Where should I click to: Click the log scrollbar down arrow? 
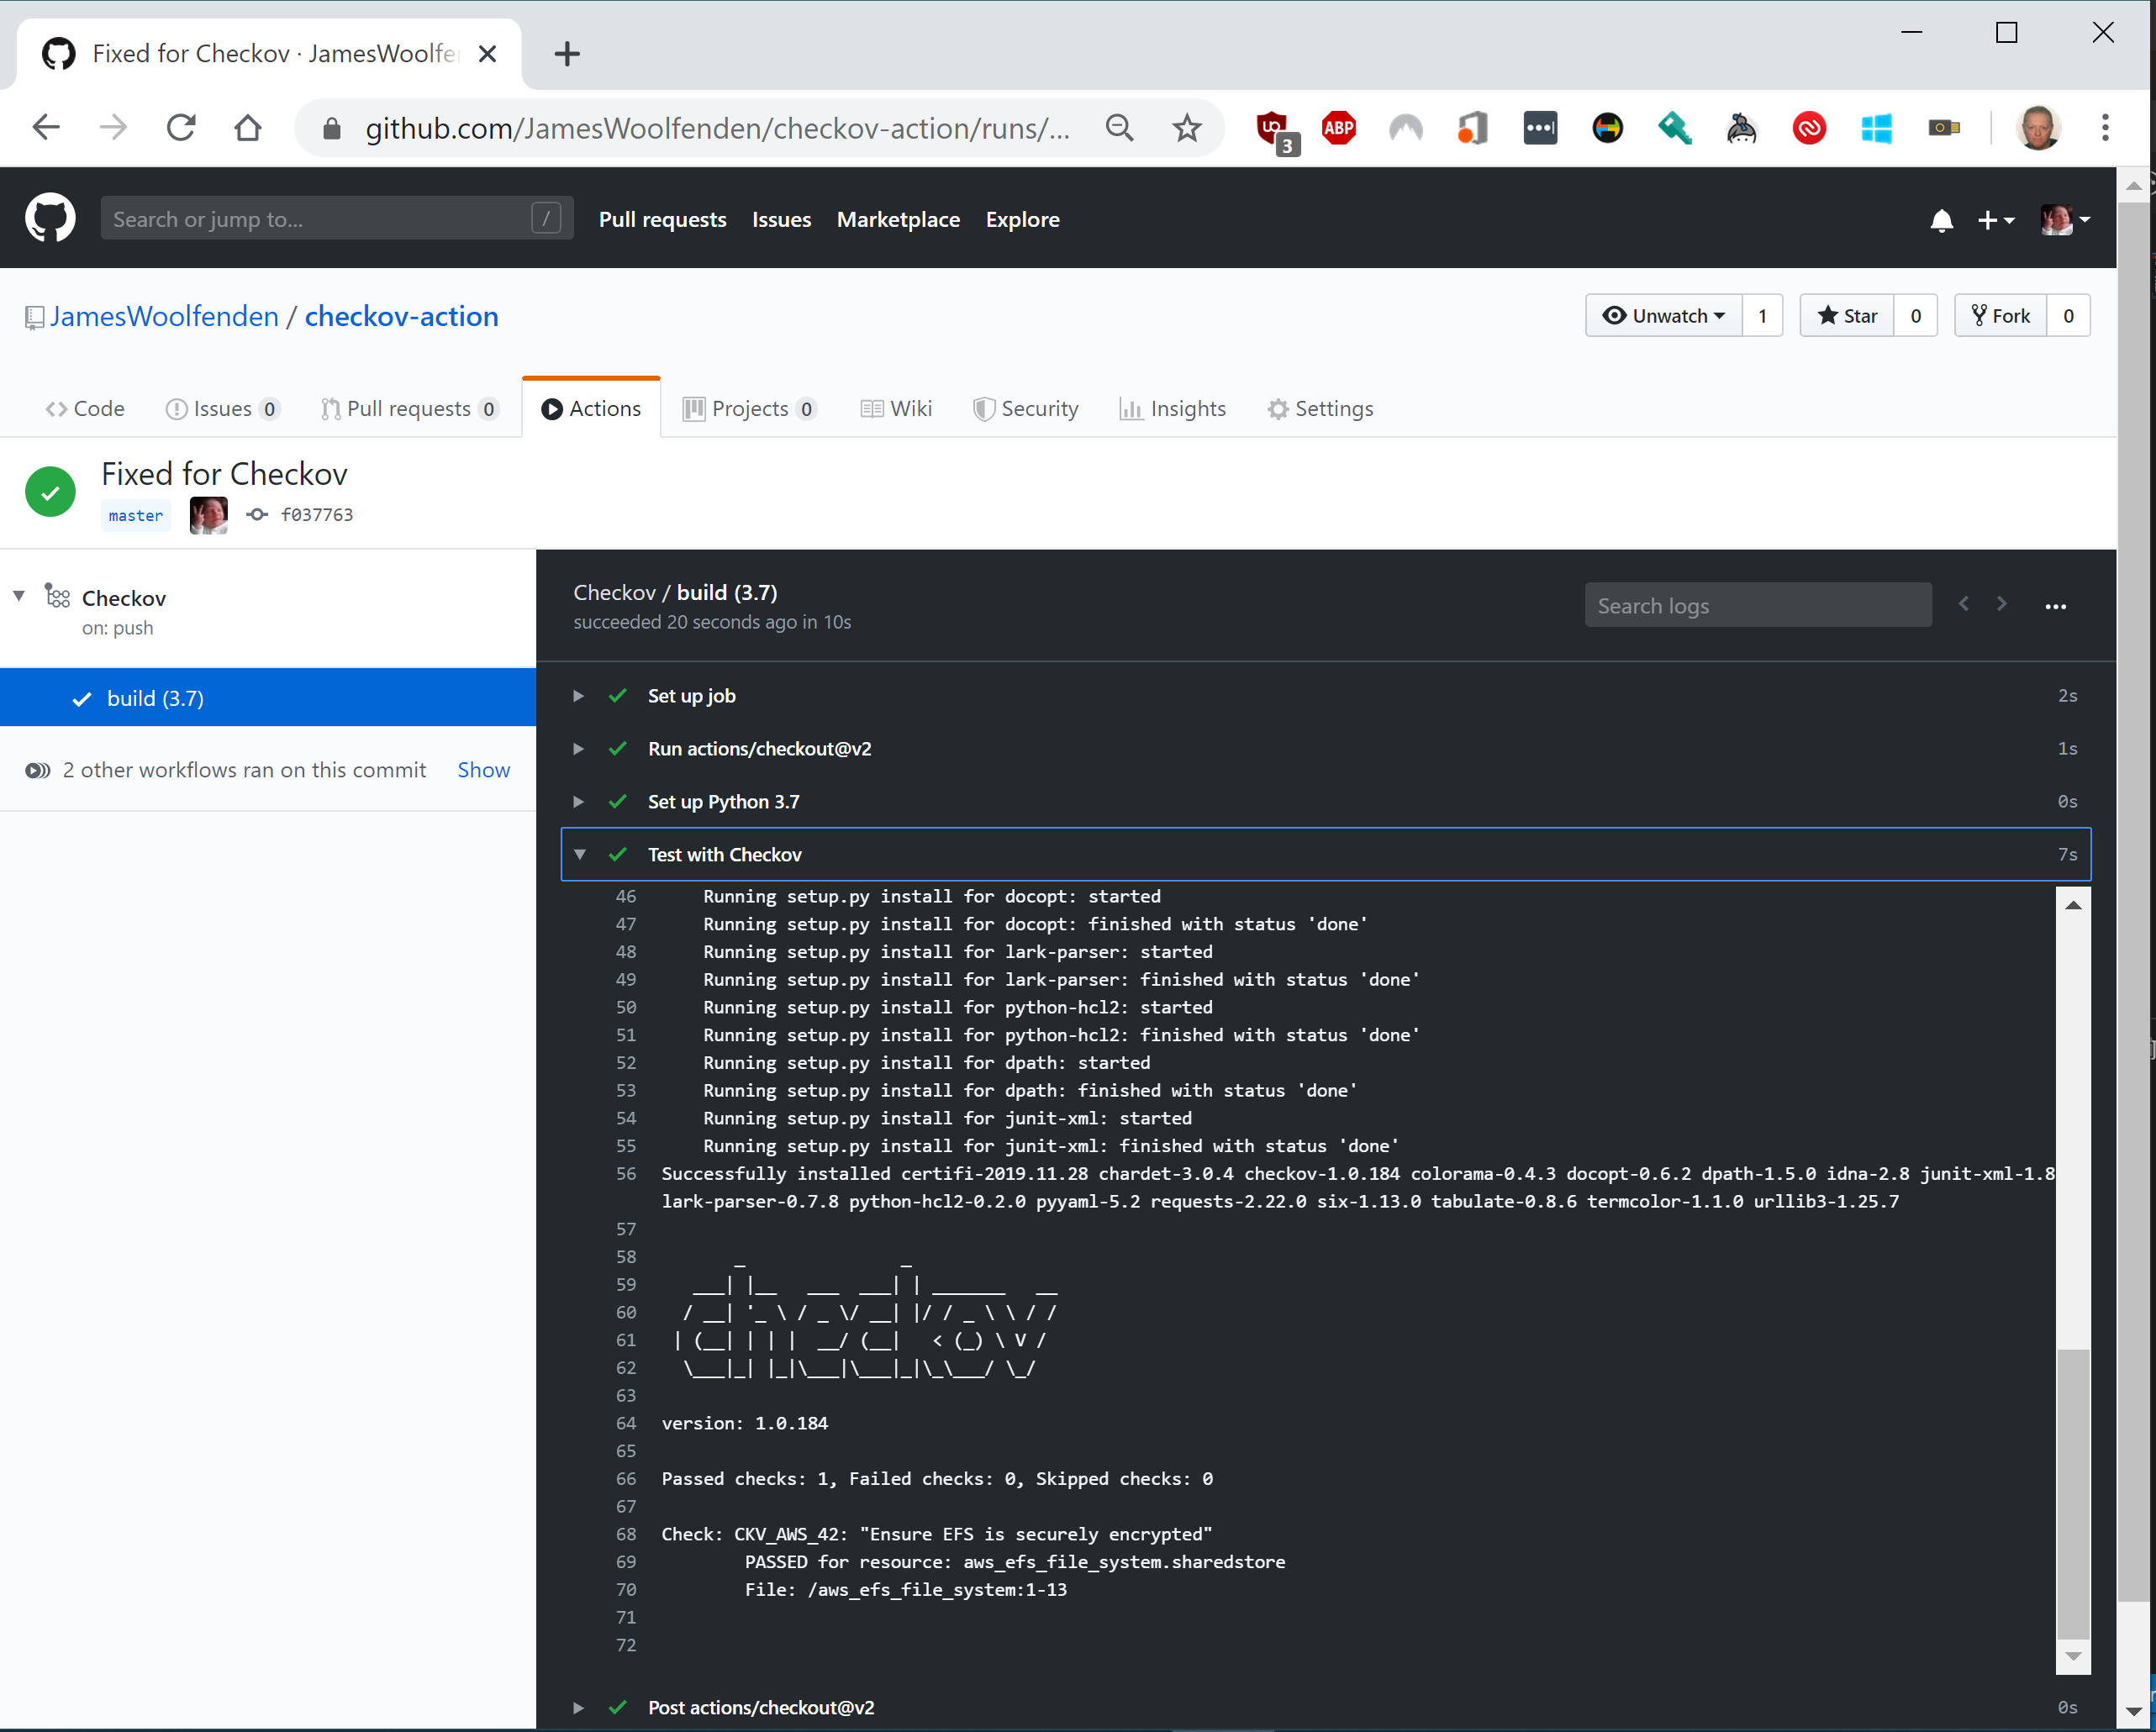pyautogui.click(x=2073, y=1657)
